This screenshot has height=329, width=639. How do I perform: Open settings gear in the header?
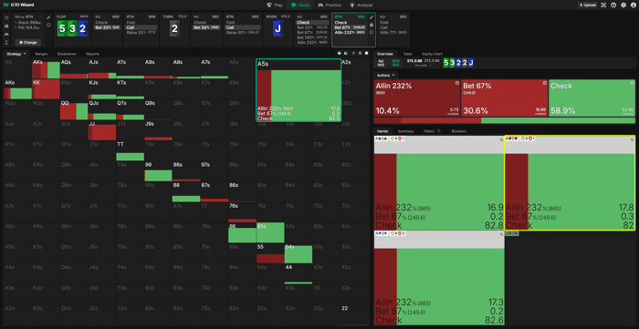point(623,5)
